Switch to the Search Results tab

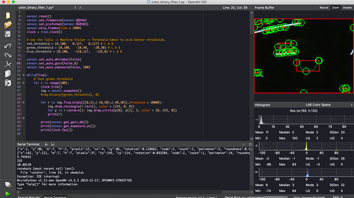click(x=29, y=197)
